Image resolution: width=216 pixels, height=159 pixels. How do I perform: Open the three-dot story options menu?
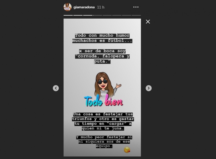tap(136, 7)
